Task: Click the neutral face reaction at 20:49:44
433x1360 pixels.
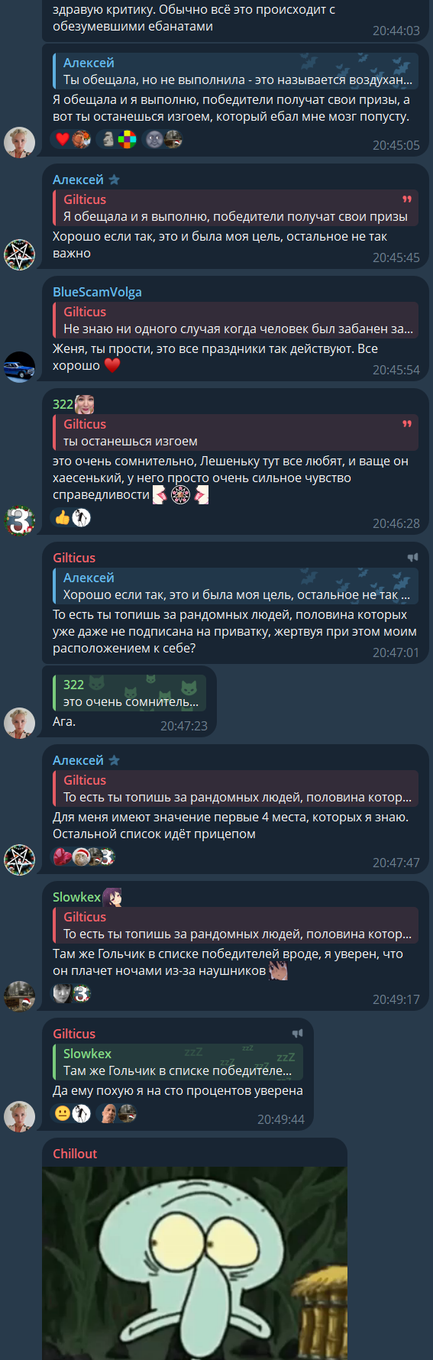Action: pos(63,1113)
